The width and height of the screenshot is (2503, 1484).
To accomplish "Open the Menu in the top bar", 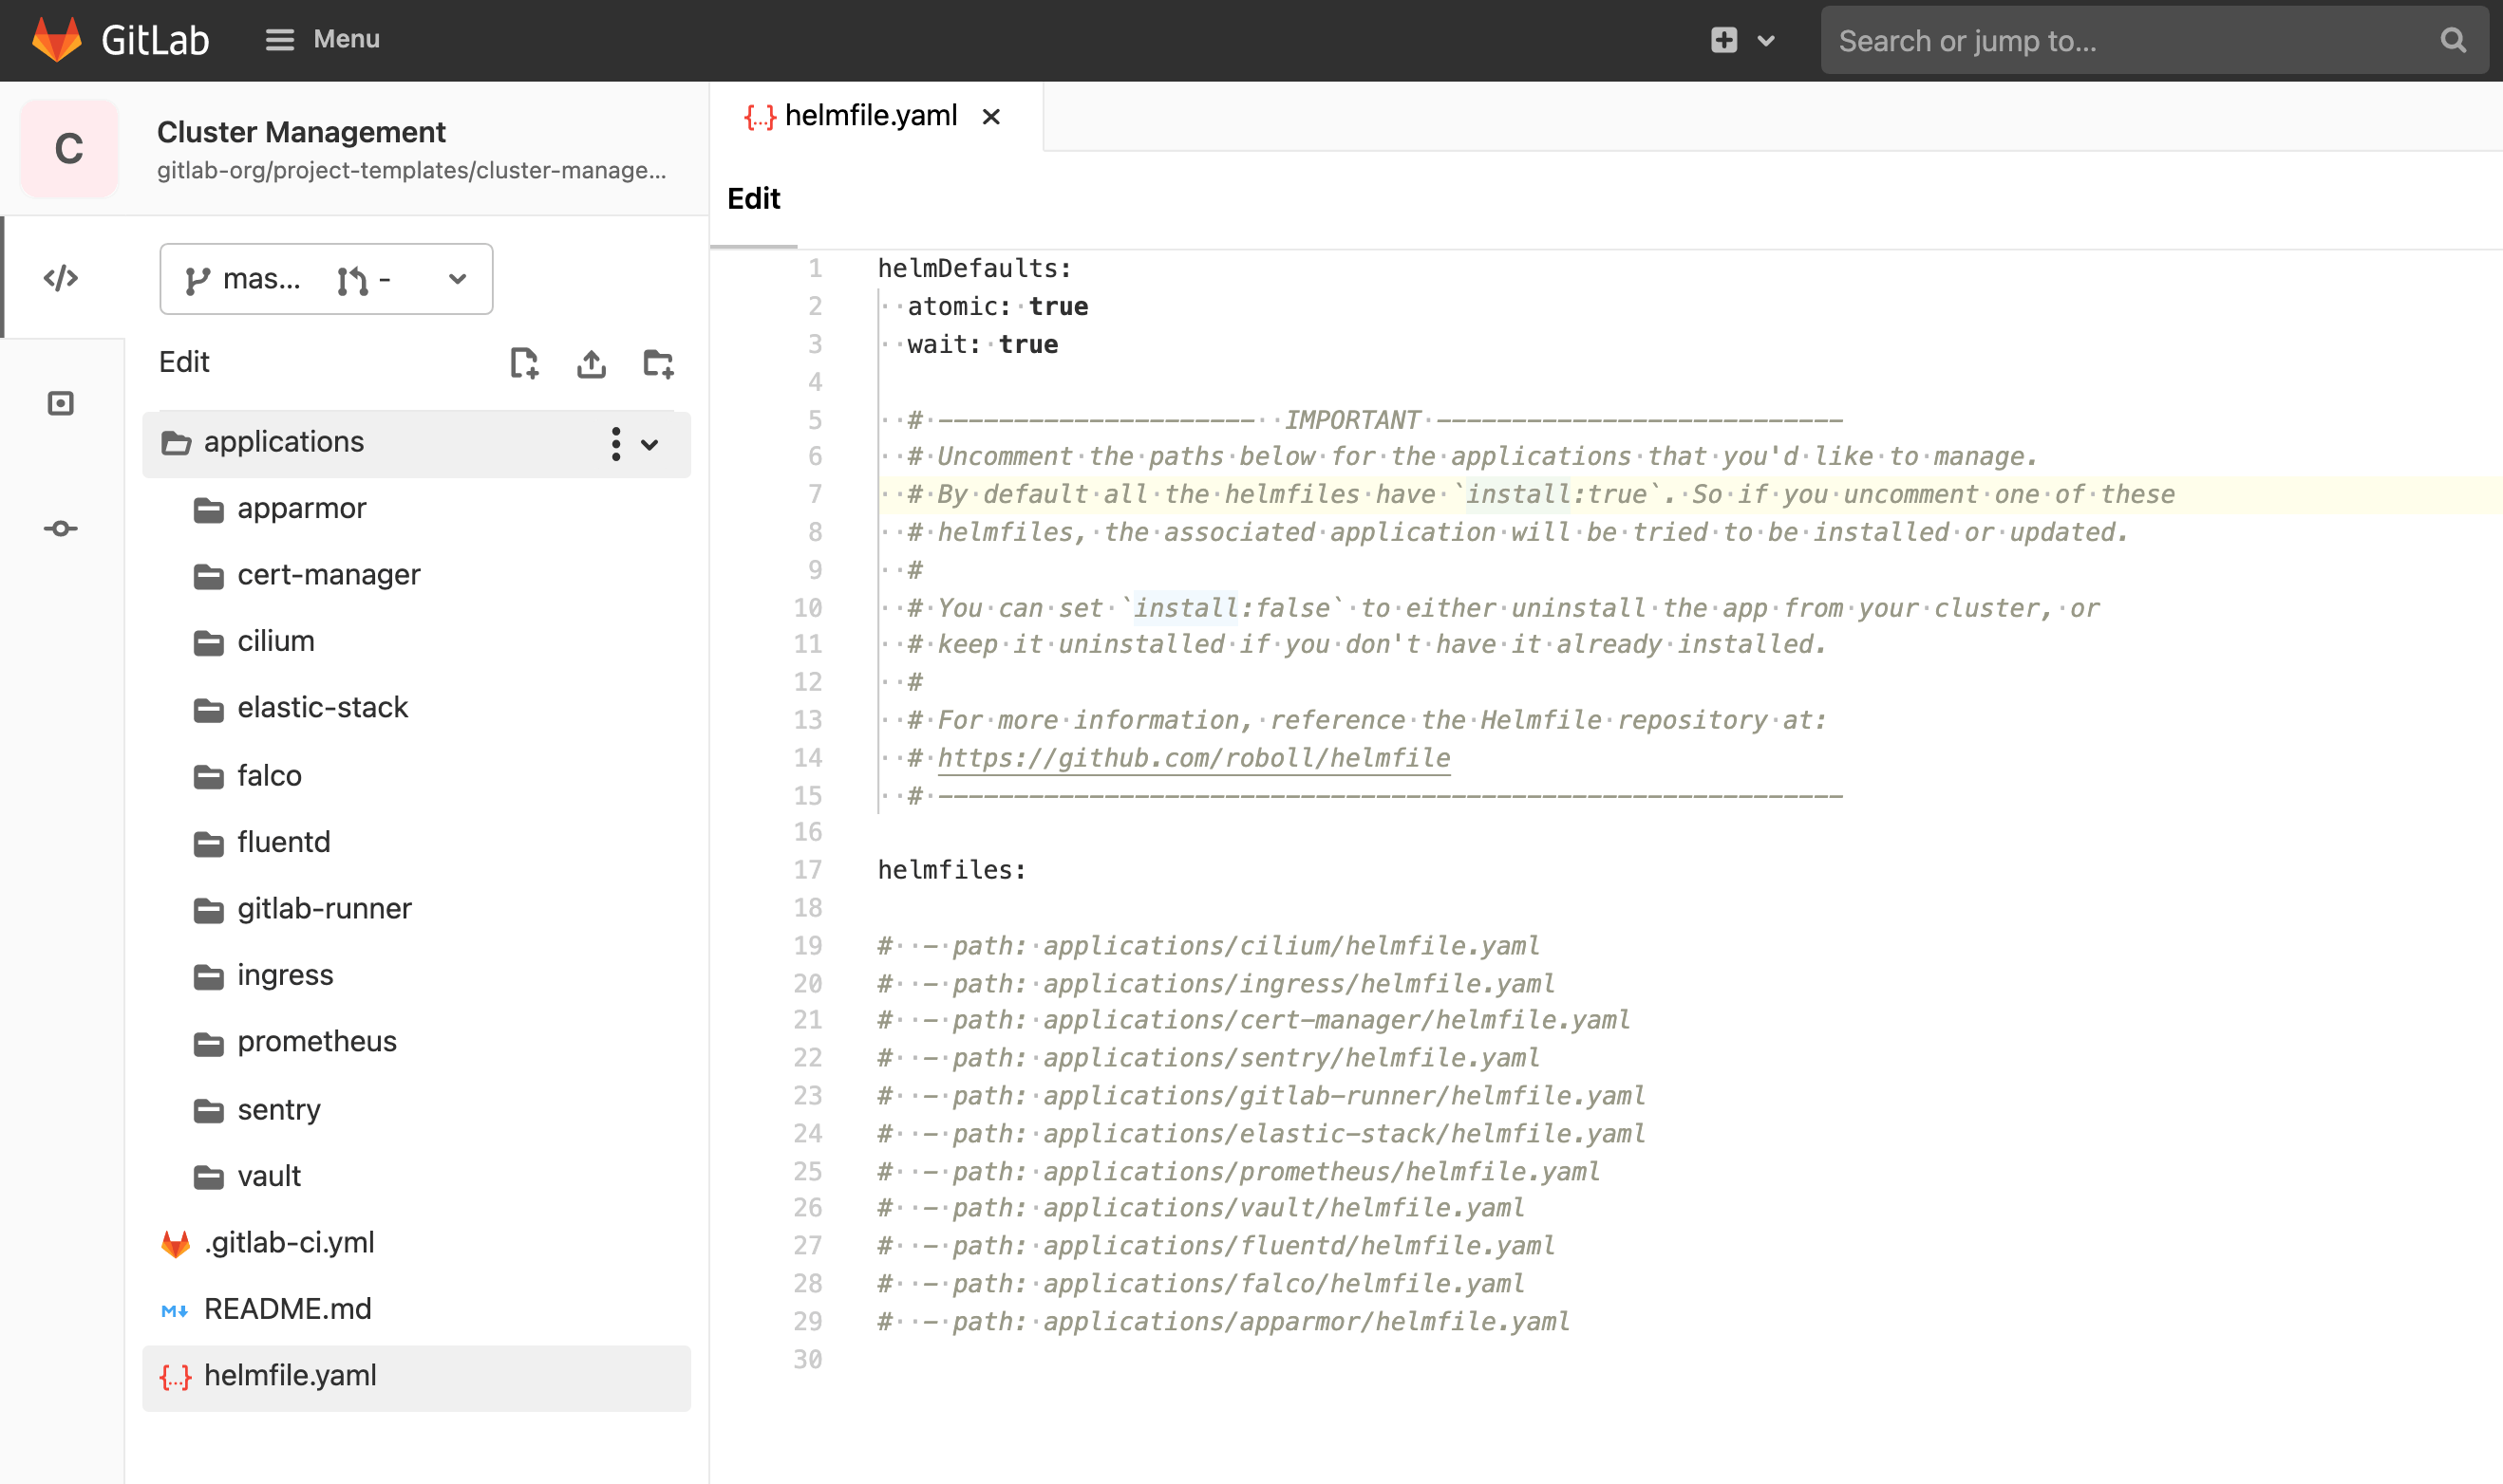I will click(x=322, y=39).
